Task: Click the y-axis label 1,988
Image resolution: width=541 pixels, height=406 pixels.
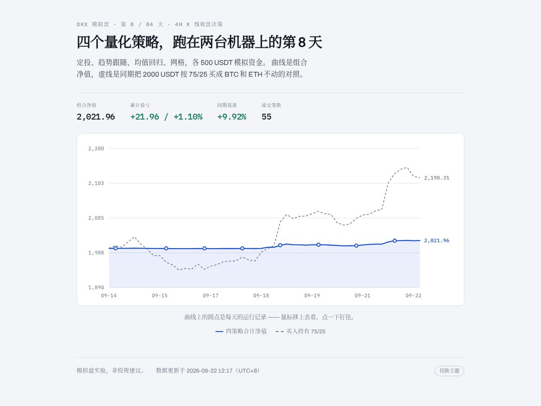Action: pyautogui.click(x=96, y=253)
